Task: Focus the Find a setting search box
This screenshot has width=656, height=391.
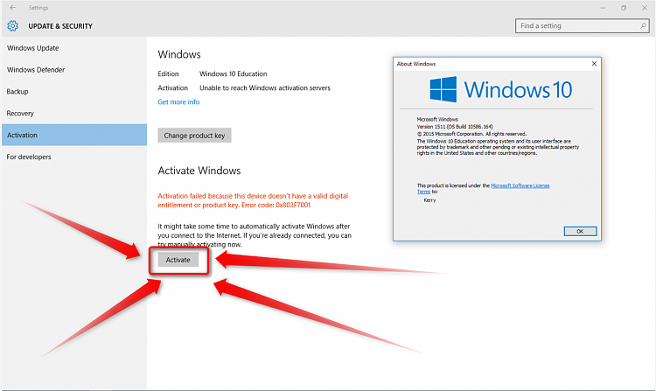Action: pyautogui.click(x=582, y=26)
